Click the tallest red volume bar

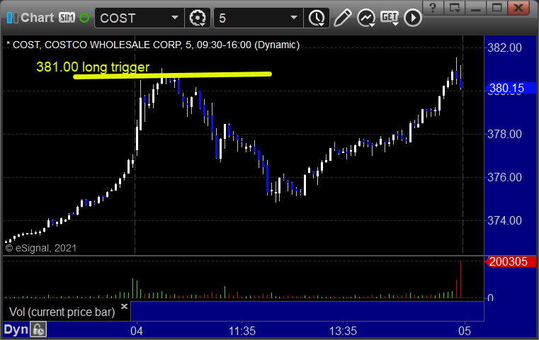460,279
